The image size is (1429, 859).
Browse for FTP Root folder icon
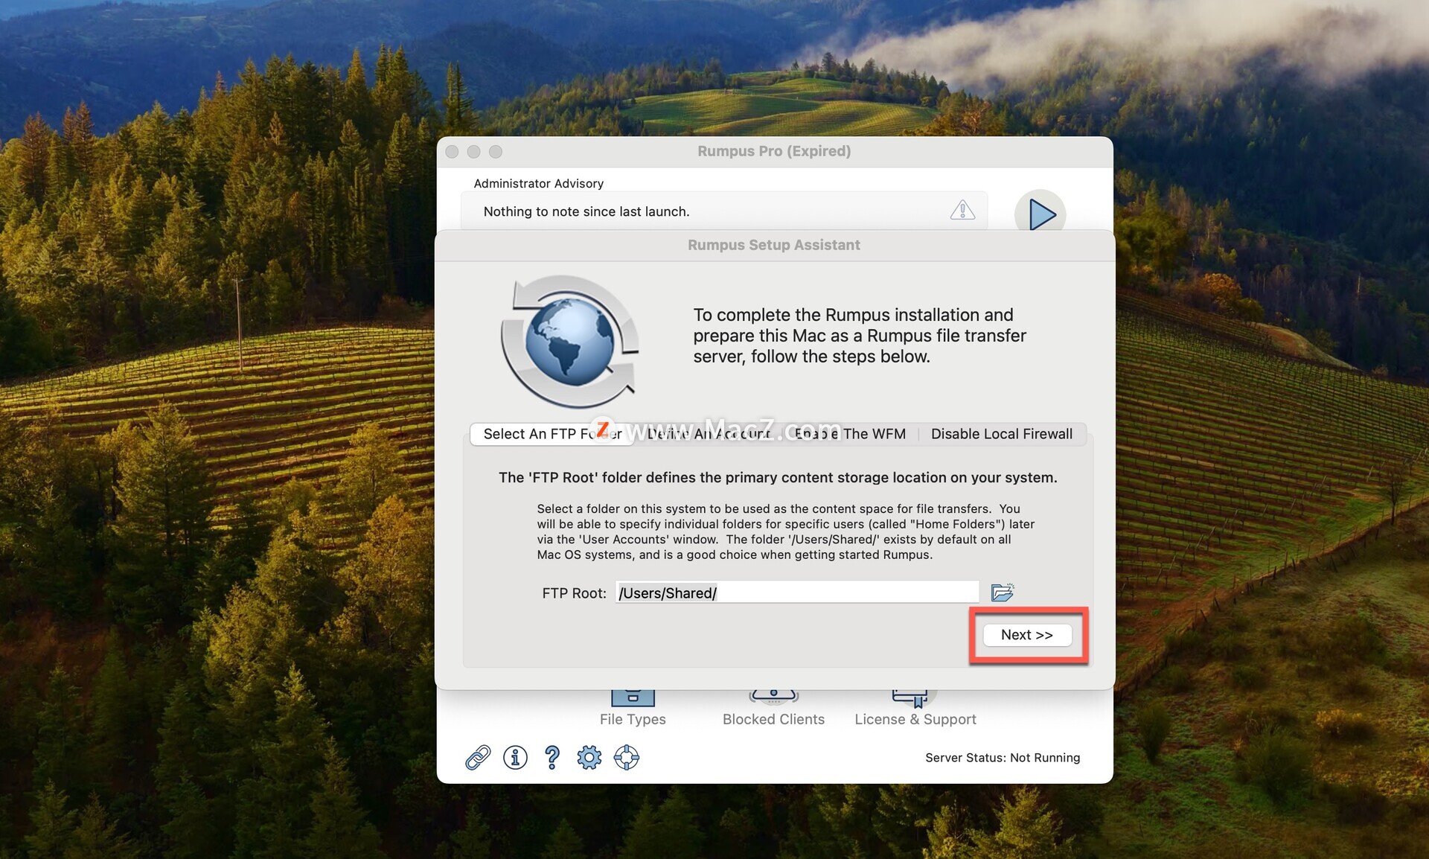1003,593
